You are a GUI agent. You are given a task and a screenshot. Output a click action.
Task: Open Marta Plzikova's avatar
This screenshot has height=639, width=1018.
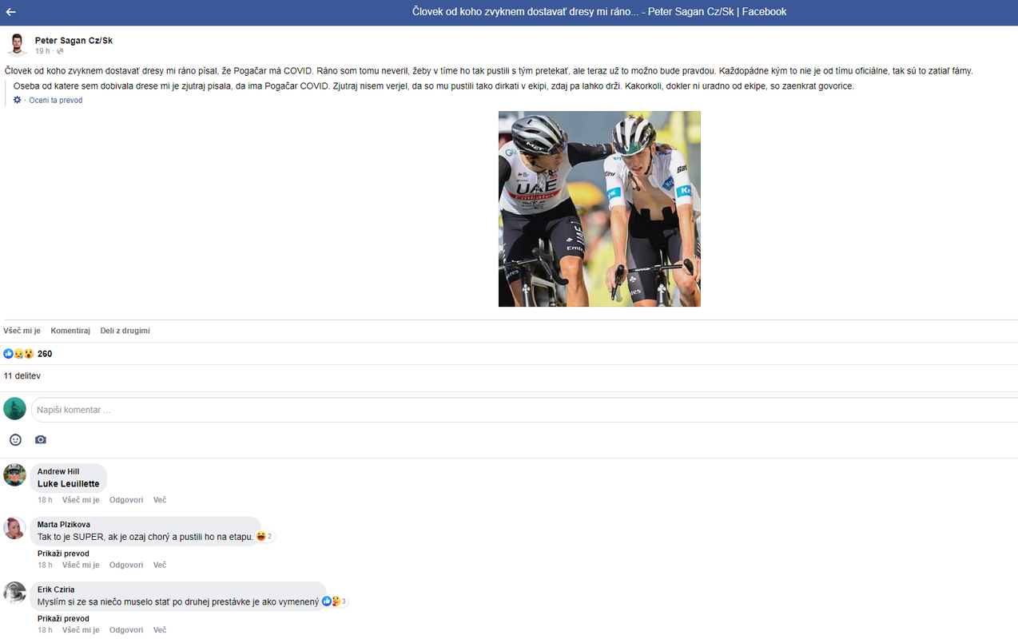(x=14, y=528)
